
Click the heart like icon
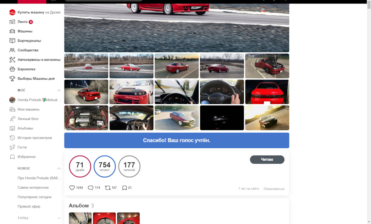(72, 188)
